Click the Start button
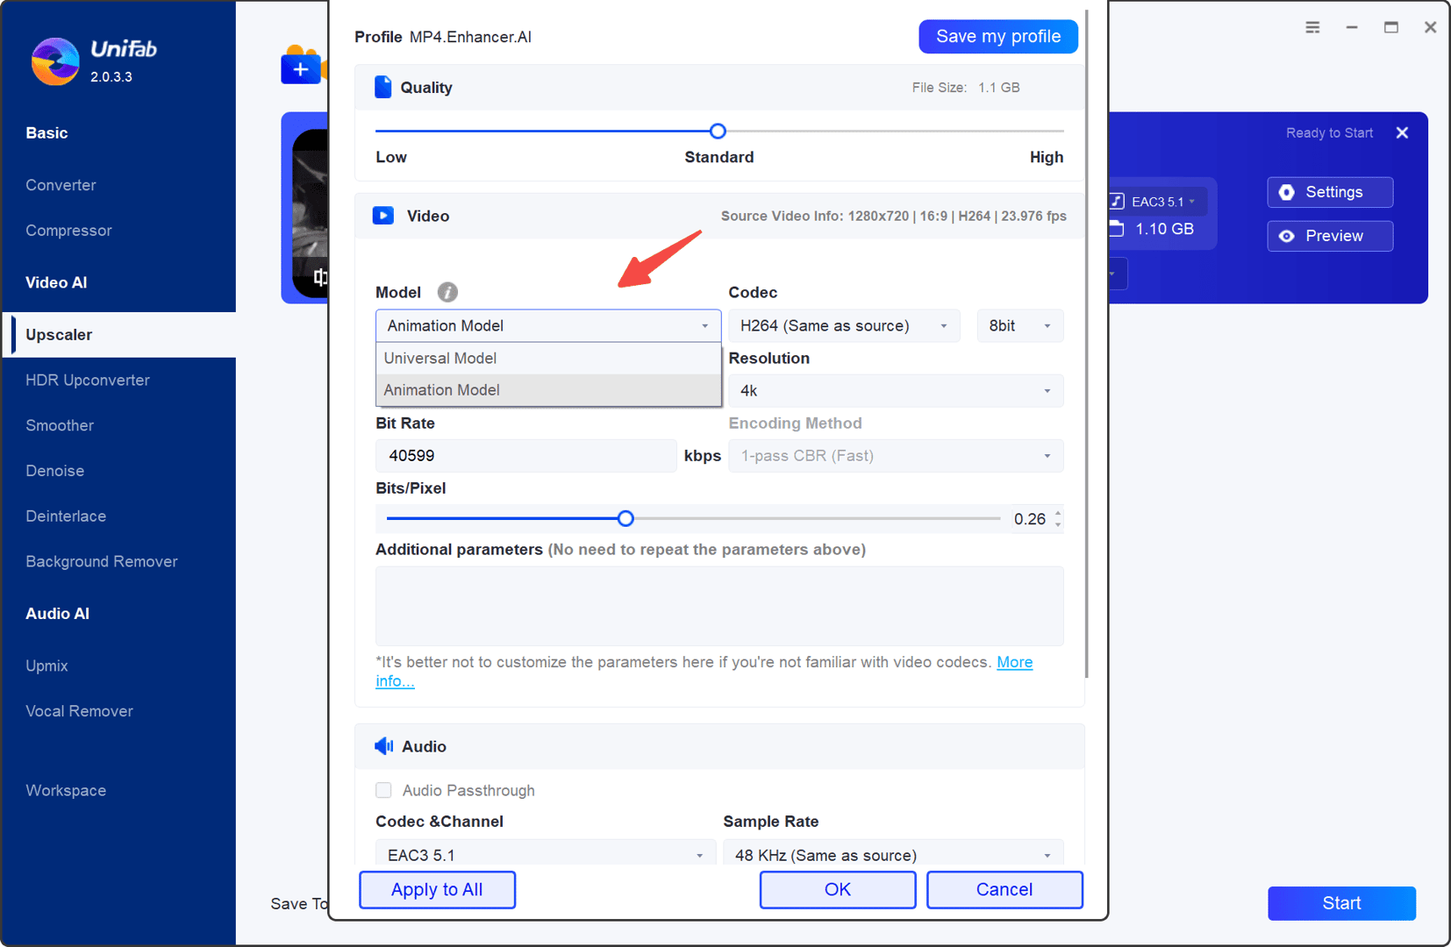 coord(1341,903)
